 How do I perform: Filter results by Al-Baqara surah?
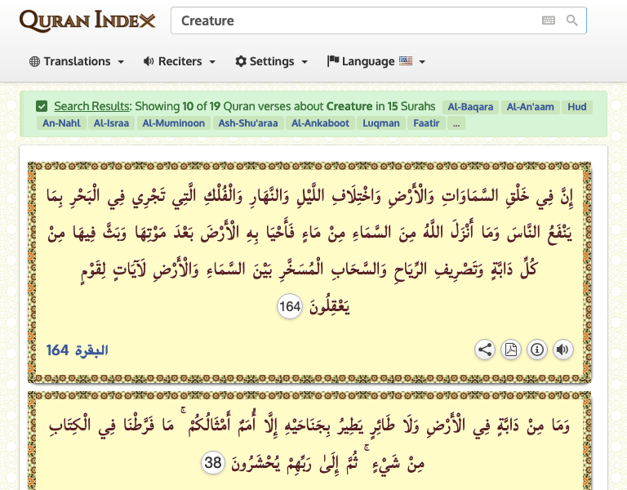(470, 107)
